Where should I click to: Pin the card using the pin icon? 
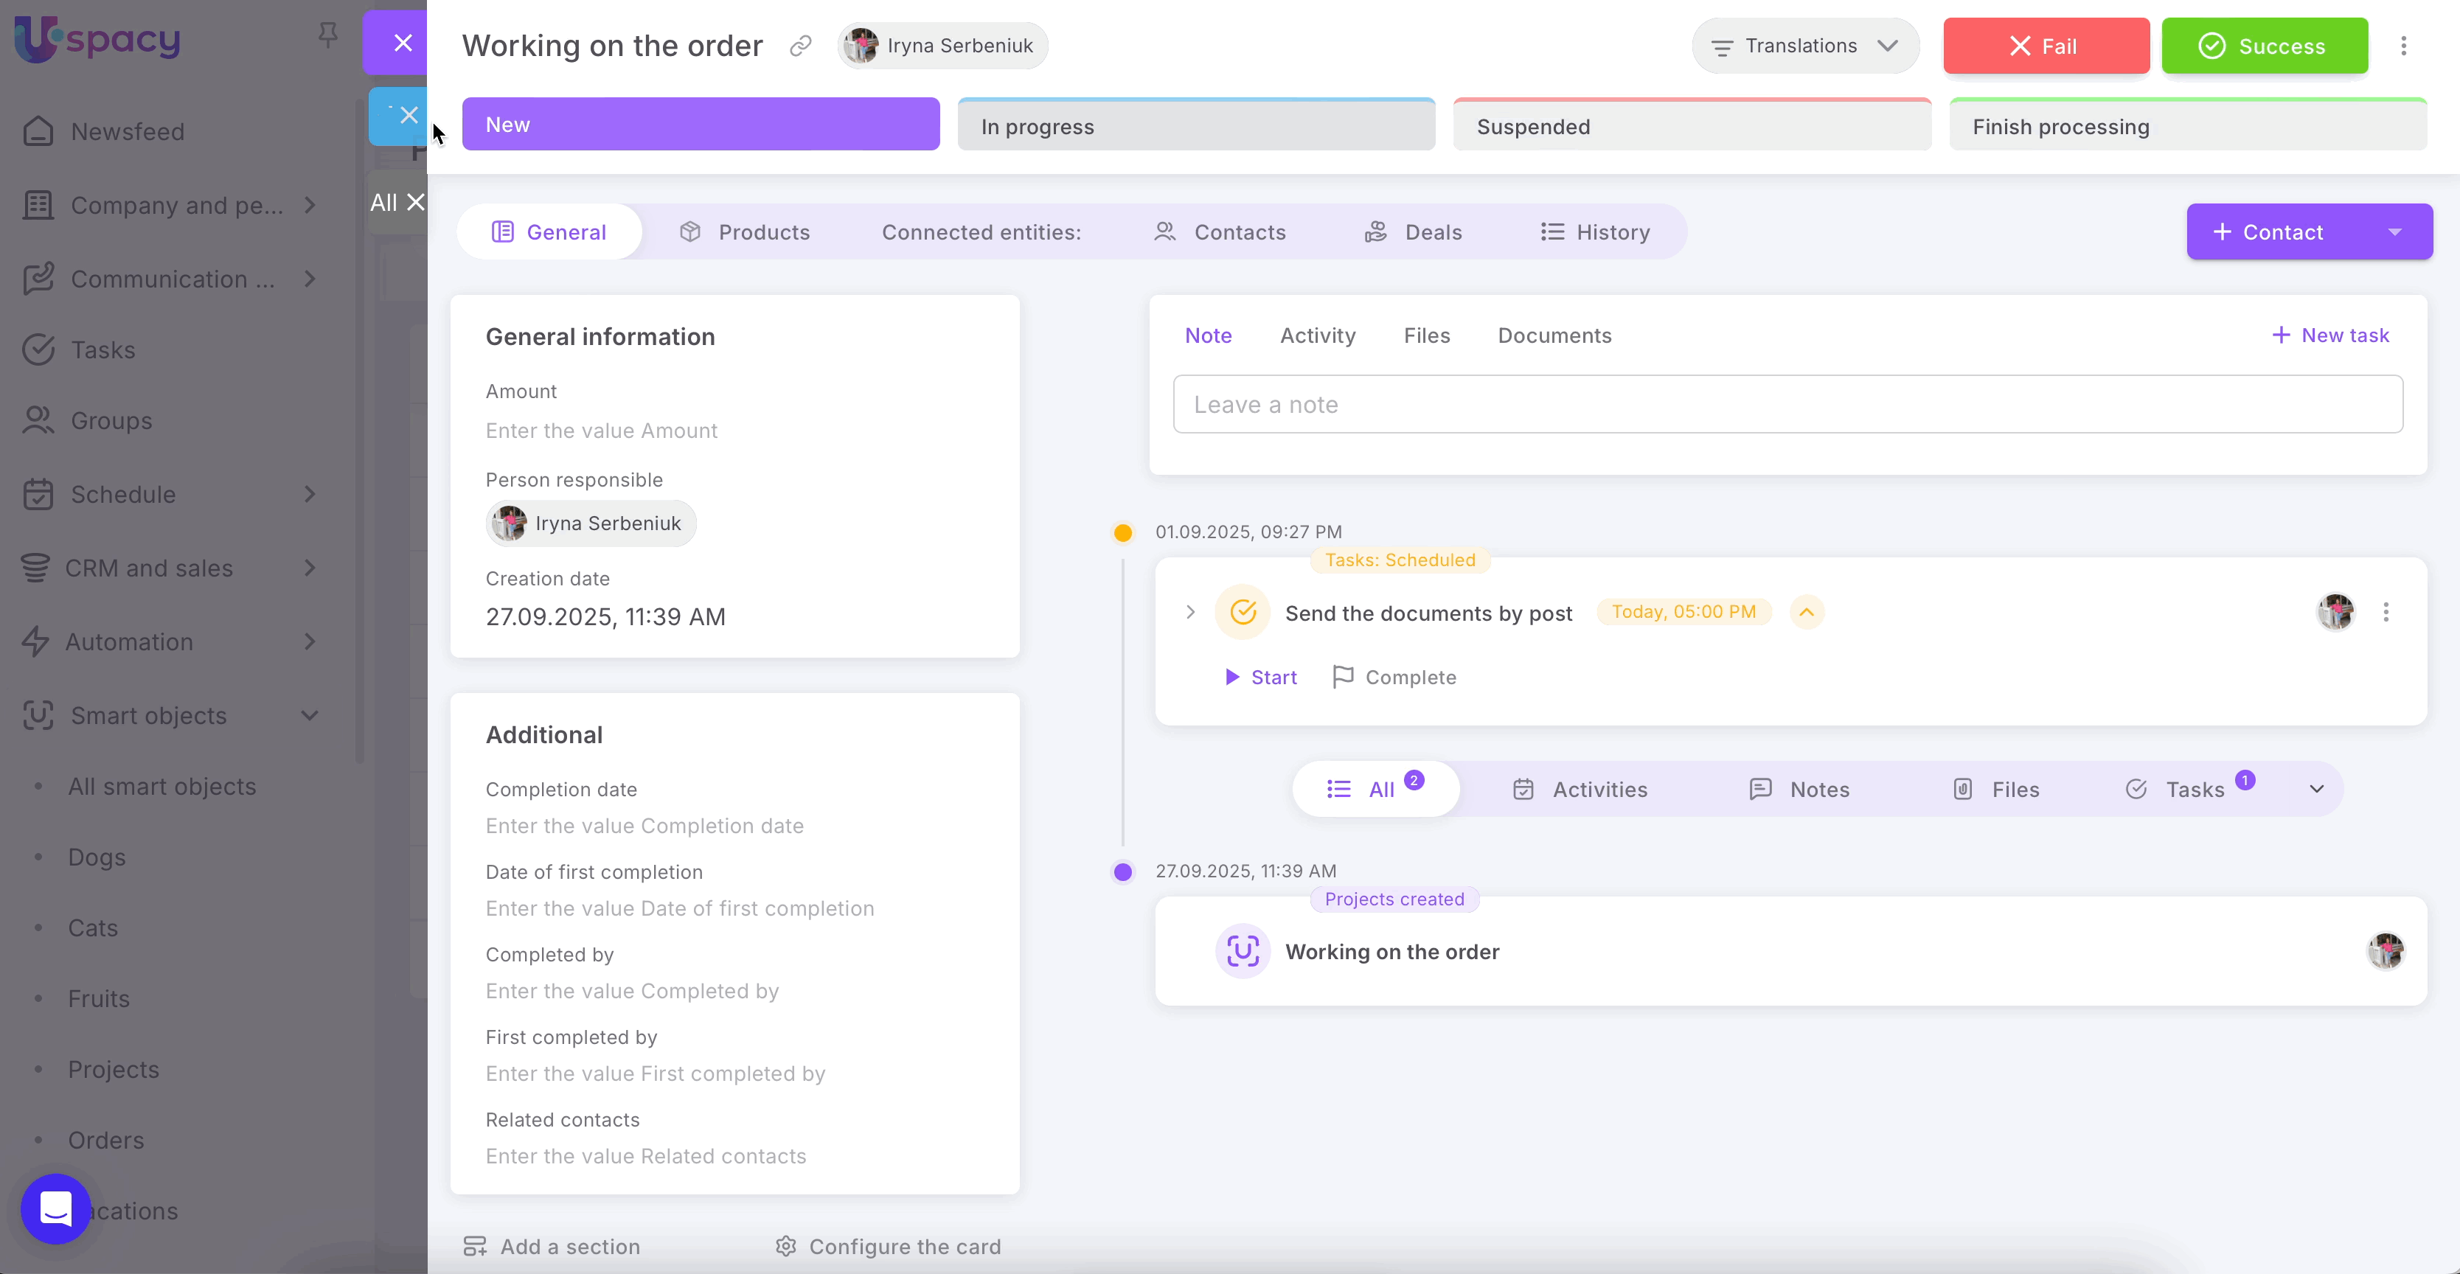[x=327, y=35]
